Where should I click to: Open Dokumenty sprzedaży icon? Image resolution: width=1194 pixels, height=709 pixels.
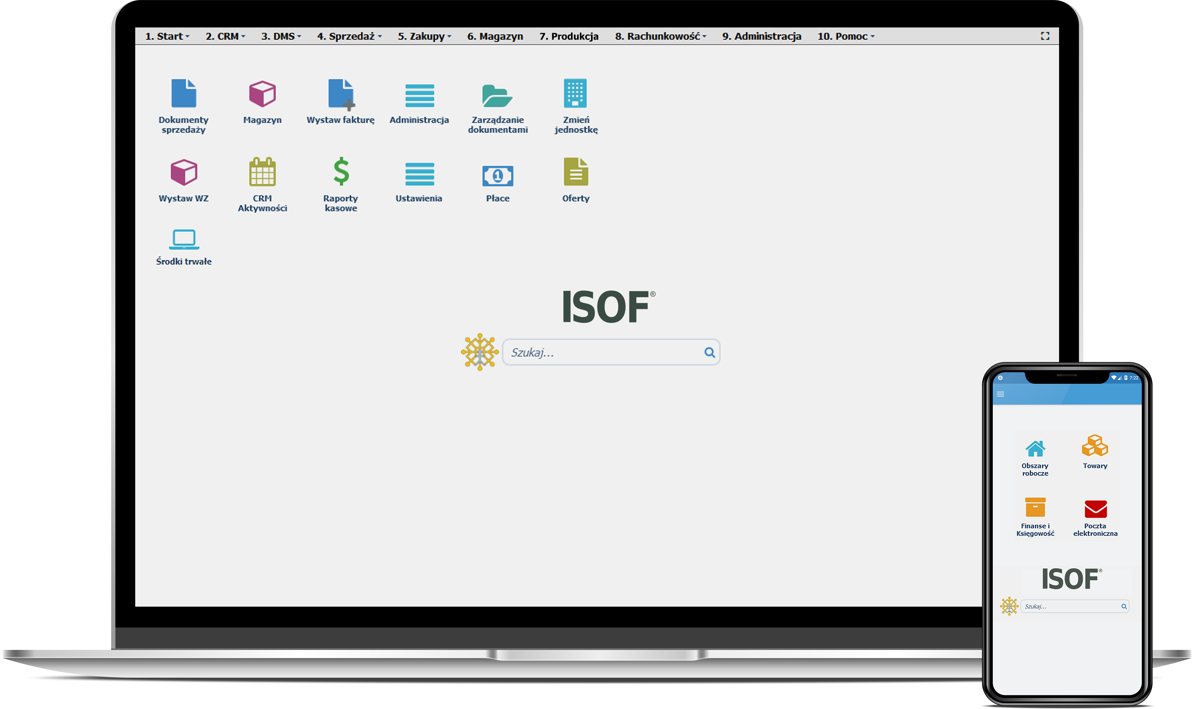(184, 94)
